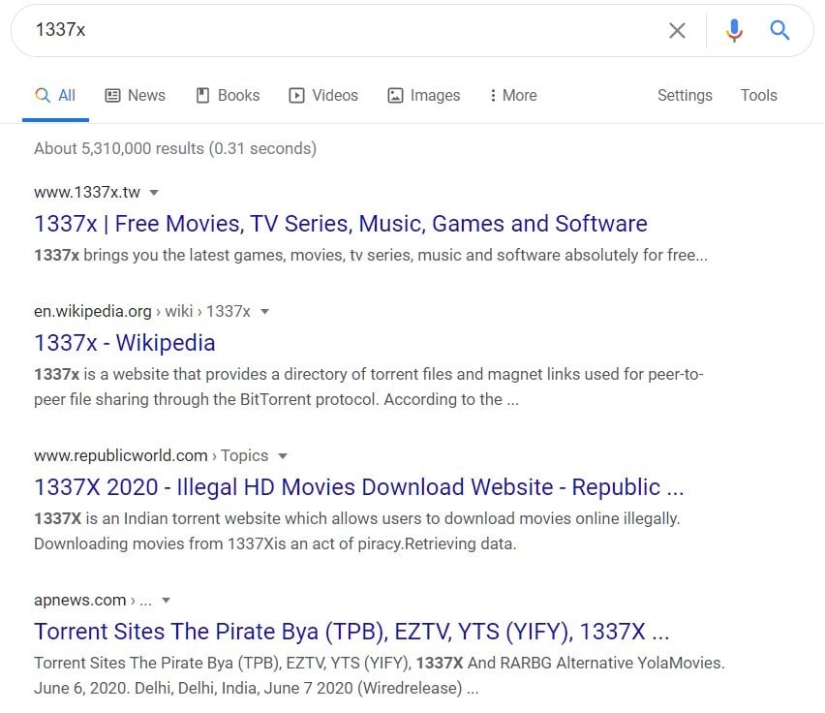
Task: Click the en.wikipedia.org breadcrumb URL
Action: click(142, 312)
